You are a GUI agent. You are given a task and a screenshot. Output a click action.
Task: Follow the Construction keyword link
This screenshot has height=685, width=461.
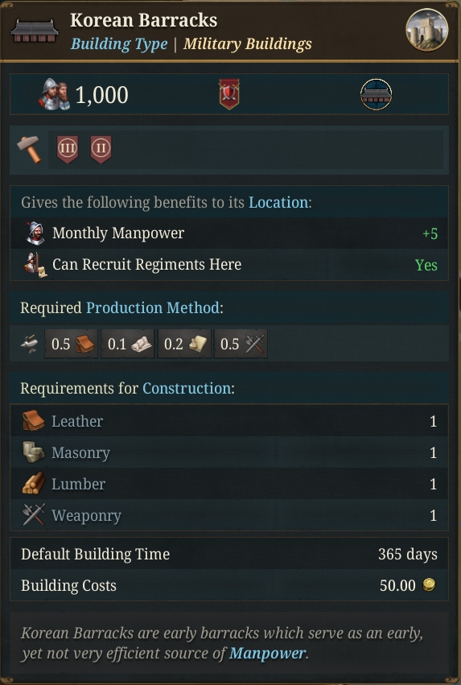187,388
